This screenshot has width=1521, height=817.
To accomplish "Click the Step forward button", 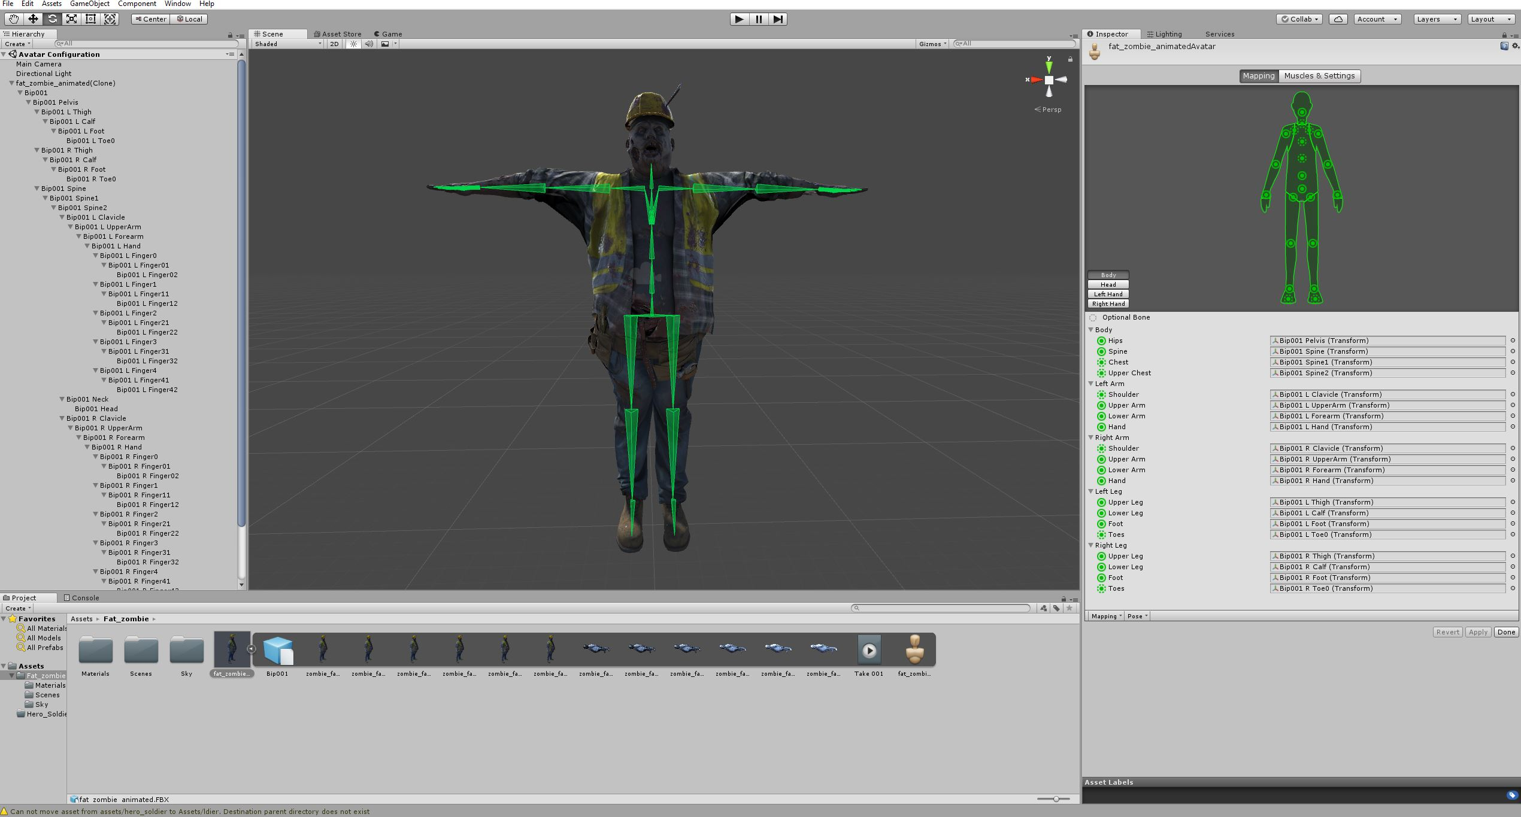I will (777, 19).
